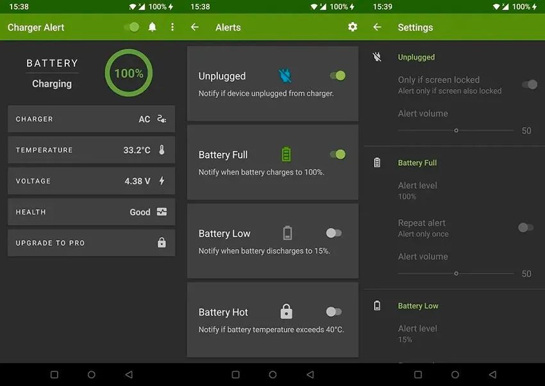Screen dimensions: 545x386
Task: Tap the Unplugged section icon in Settings
Action: point(377,57)
